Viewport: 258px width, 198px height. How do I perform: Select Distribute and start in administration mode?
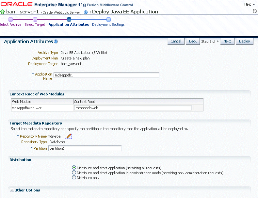point(74,173)
